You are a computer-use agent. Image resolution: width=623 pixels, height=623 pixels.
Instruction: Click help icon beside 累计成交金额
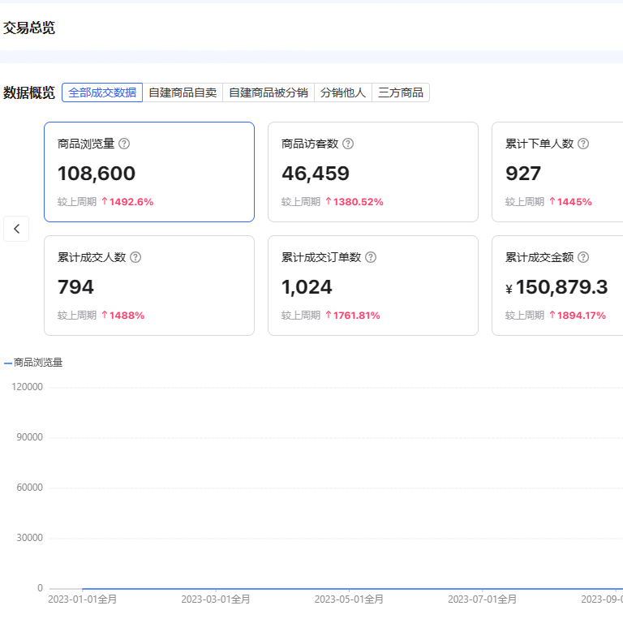click(x=583, y=257)
